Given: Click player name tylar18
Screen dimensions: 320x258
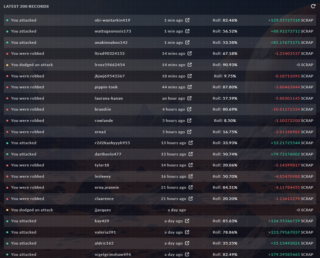Looking at the screenshot, I should (x=102, y=165).
